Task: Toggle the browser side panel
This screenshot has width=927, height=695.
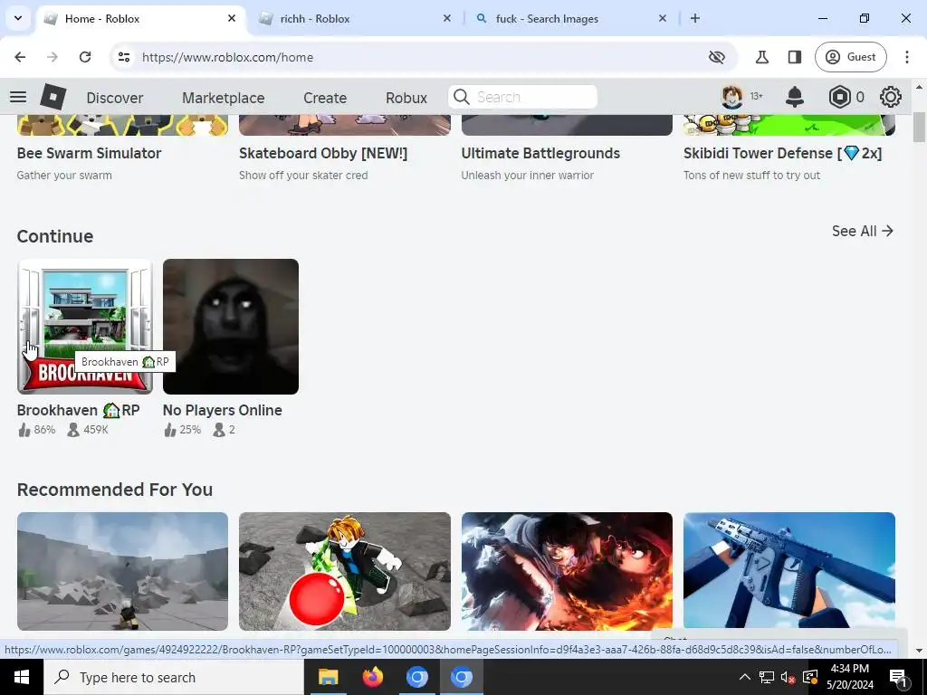Action: point(795,57)
